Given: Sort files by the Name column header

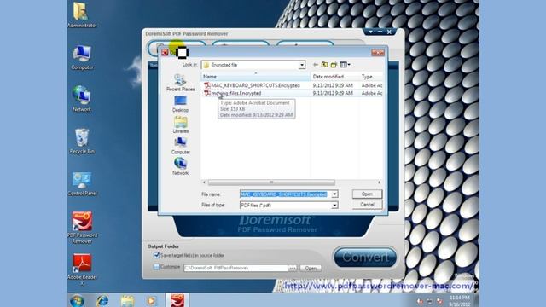Looking at the screenshot, I should (x=255, y=77).
